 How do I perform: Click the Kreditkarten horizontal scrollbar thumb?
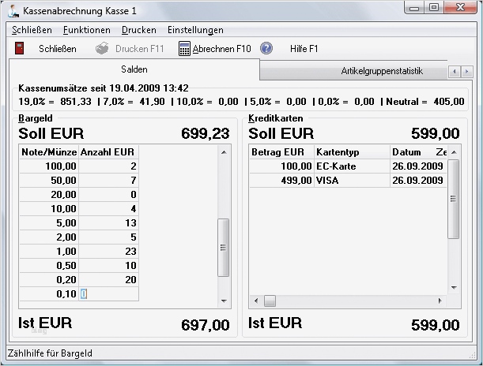[x=270, y=301]
